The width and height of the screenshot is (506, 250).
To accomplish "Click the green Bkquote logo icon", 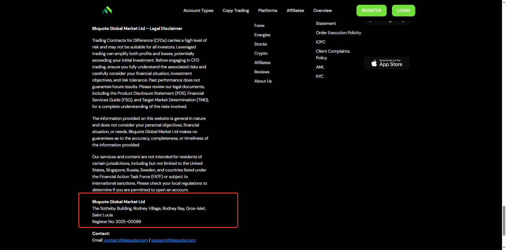I will (x=107, y=10).
